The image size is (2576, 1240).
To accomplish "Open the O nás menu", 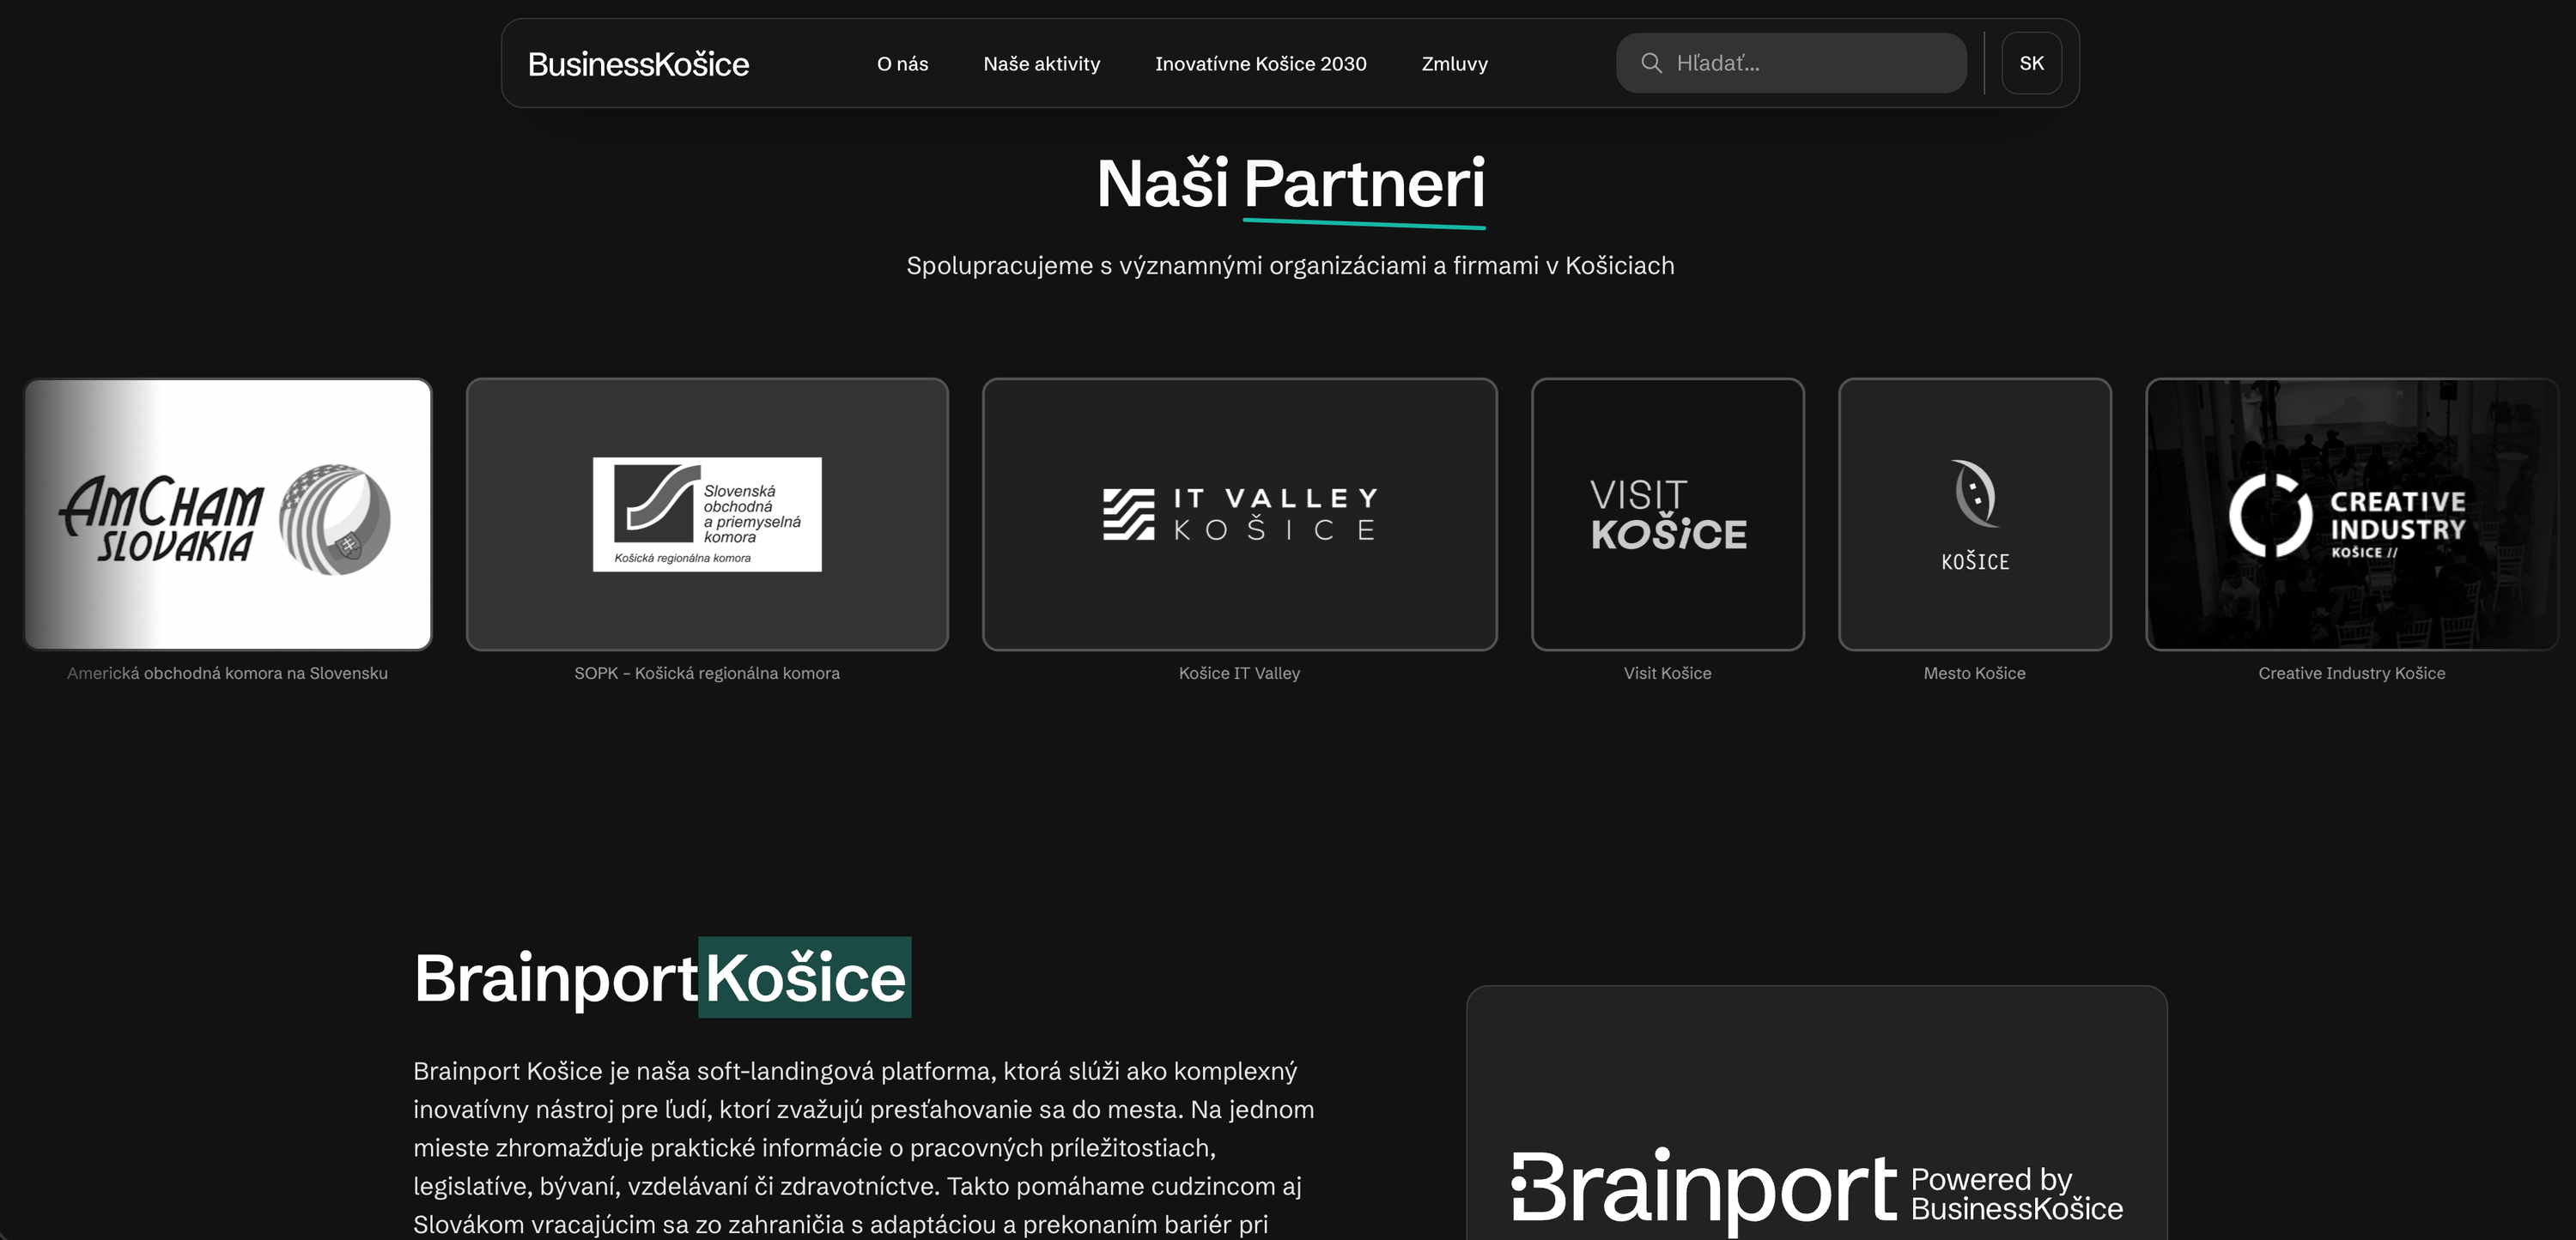I will pyautogui.click(x=902, y=64).
